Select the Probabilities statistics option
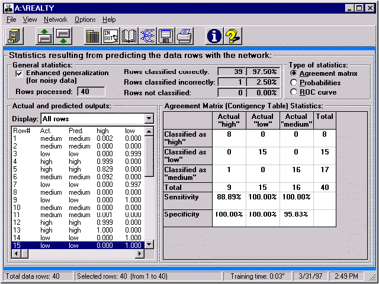The width and height of the screenshot is (379, 284). pyautogui.click(x=294, y=82)
